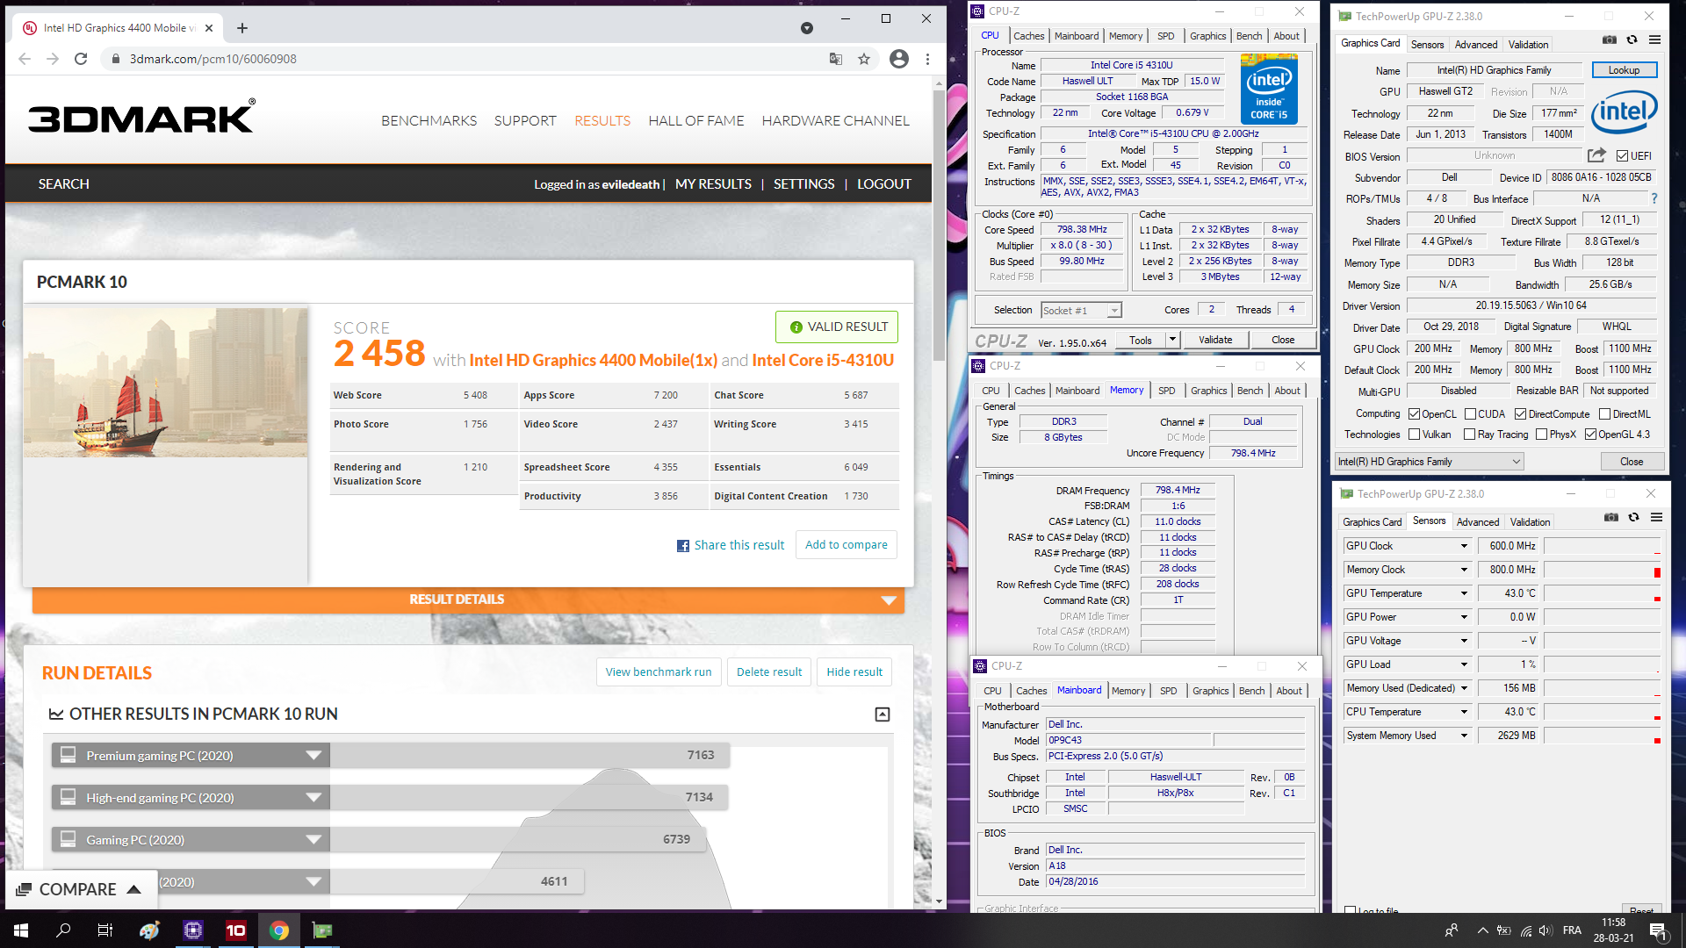Viewport: 1686px width, 948px height.
Task: Open the GPU-Z taskbar icon
Action: (322, 930)
